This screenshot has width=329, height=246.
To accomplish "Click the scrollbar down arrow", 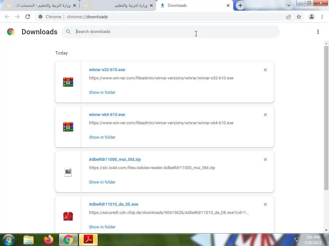I will tap(326, 230).
